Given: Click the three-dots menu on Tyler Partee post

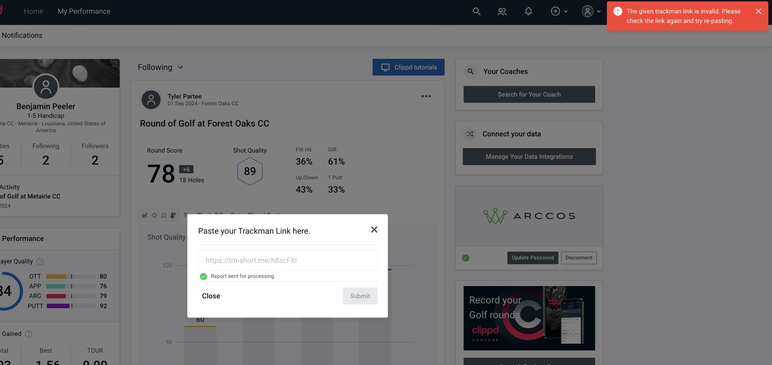Looking at the screenshot, I should click(426, 96).
